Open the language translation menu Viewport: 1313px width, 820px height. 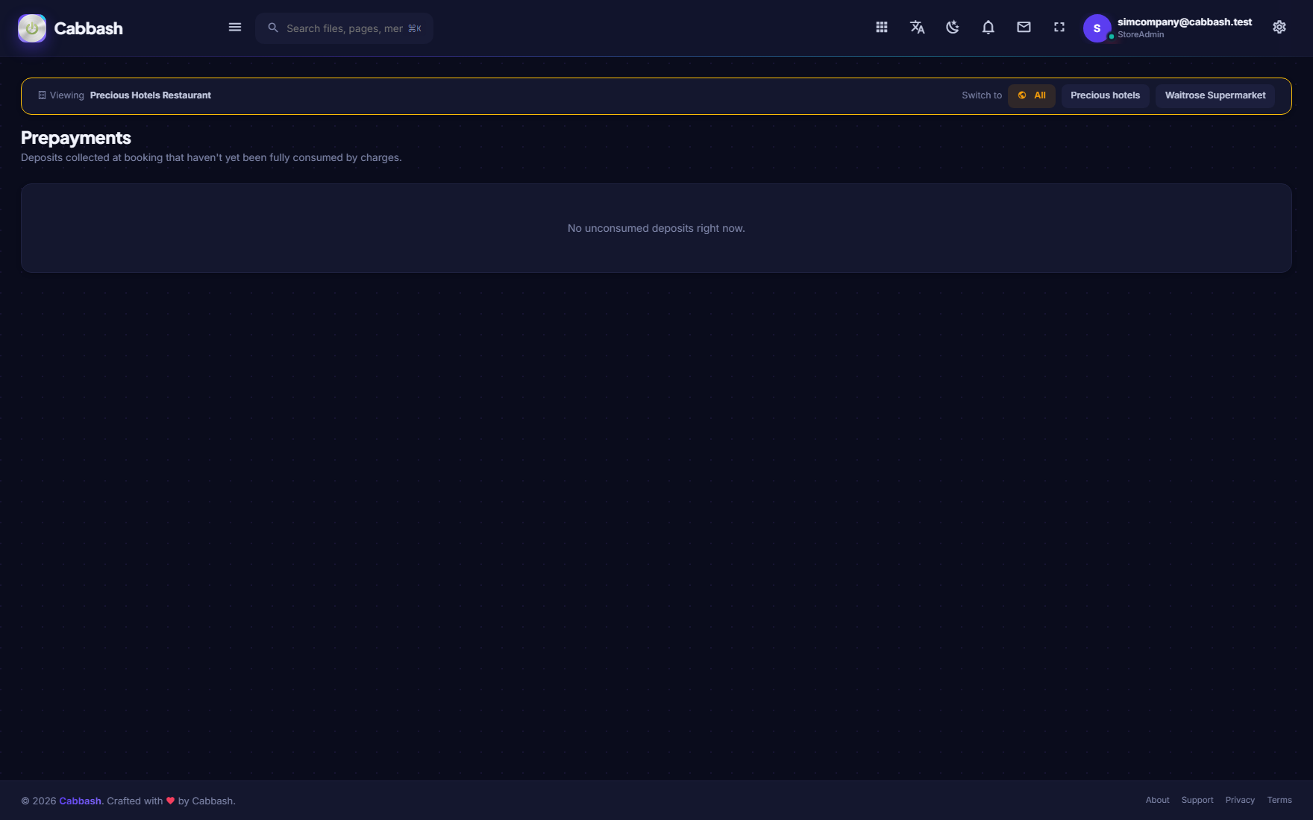pyautogui.click(x=918, y=28)
